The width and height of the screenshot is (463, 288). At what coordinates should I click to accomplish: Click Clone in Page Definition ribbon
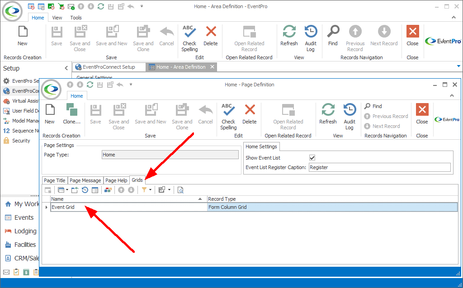click(72, 114)
